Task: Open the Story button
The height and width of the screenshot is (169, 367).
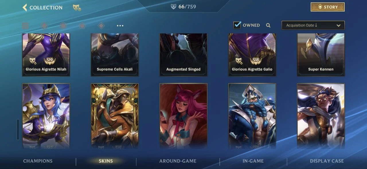Action: [x=328, y=7]
